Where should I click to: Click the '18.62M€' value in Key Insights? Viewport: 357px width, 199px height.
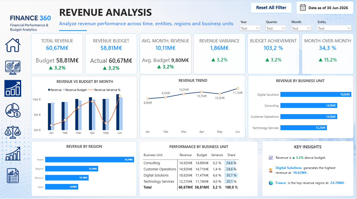point(300,173)
